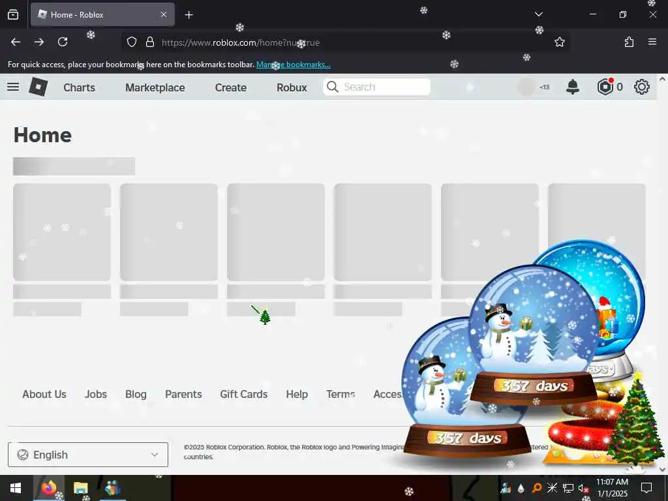Open the settings gear icon
The width and height of the screenshot is (668, 501).
point(642,87)
